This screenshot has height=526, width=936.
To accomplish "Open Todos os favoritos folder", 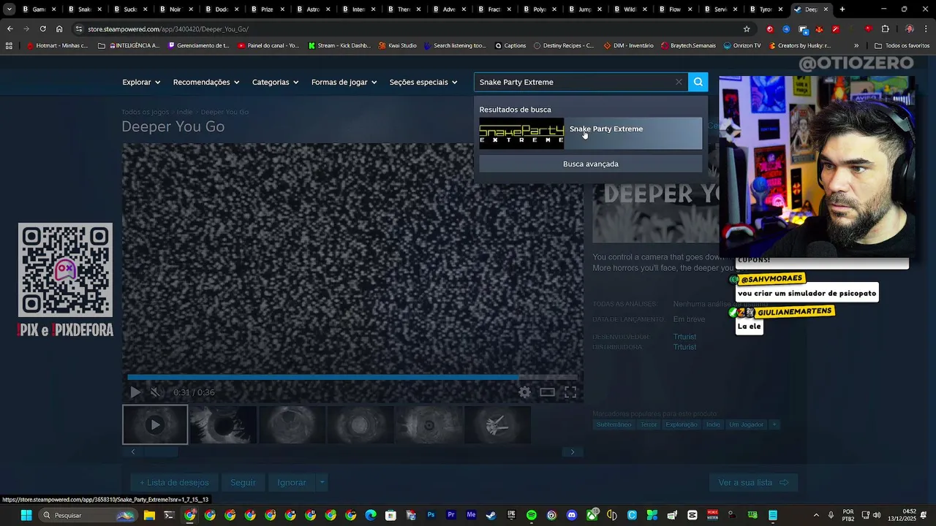I will (x=902, y=45).
